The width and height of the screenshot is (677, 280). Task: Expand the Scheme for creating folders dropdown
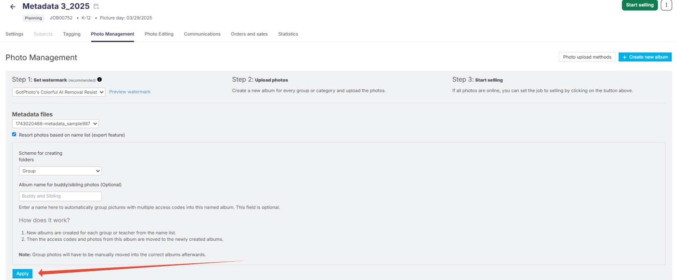click(x=60, y=171)
